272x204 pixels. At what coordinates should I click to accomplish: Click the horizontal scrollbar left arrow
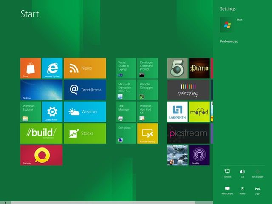point(6,202)
